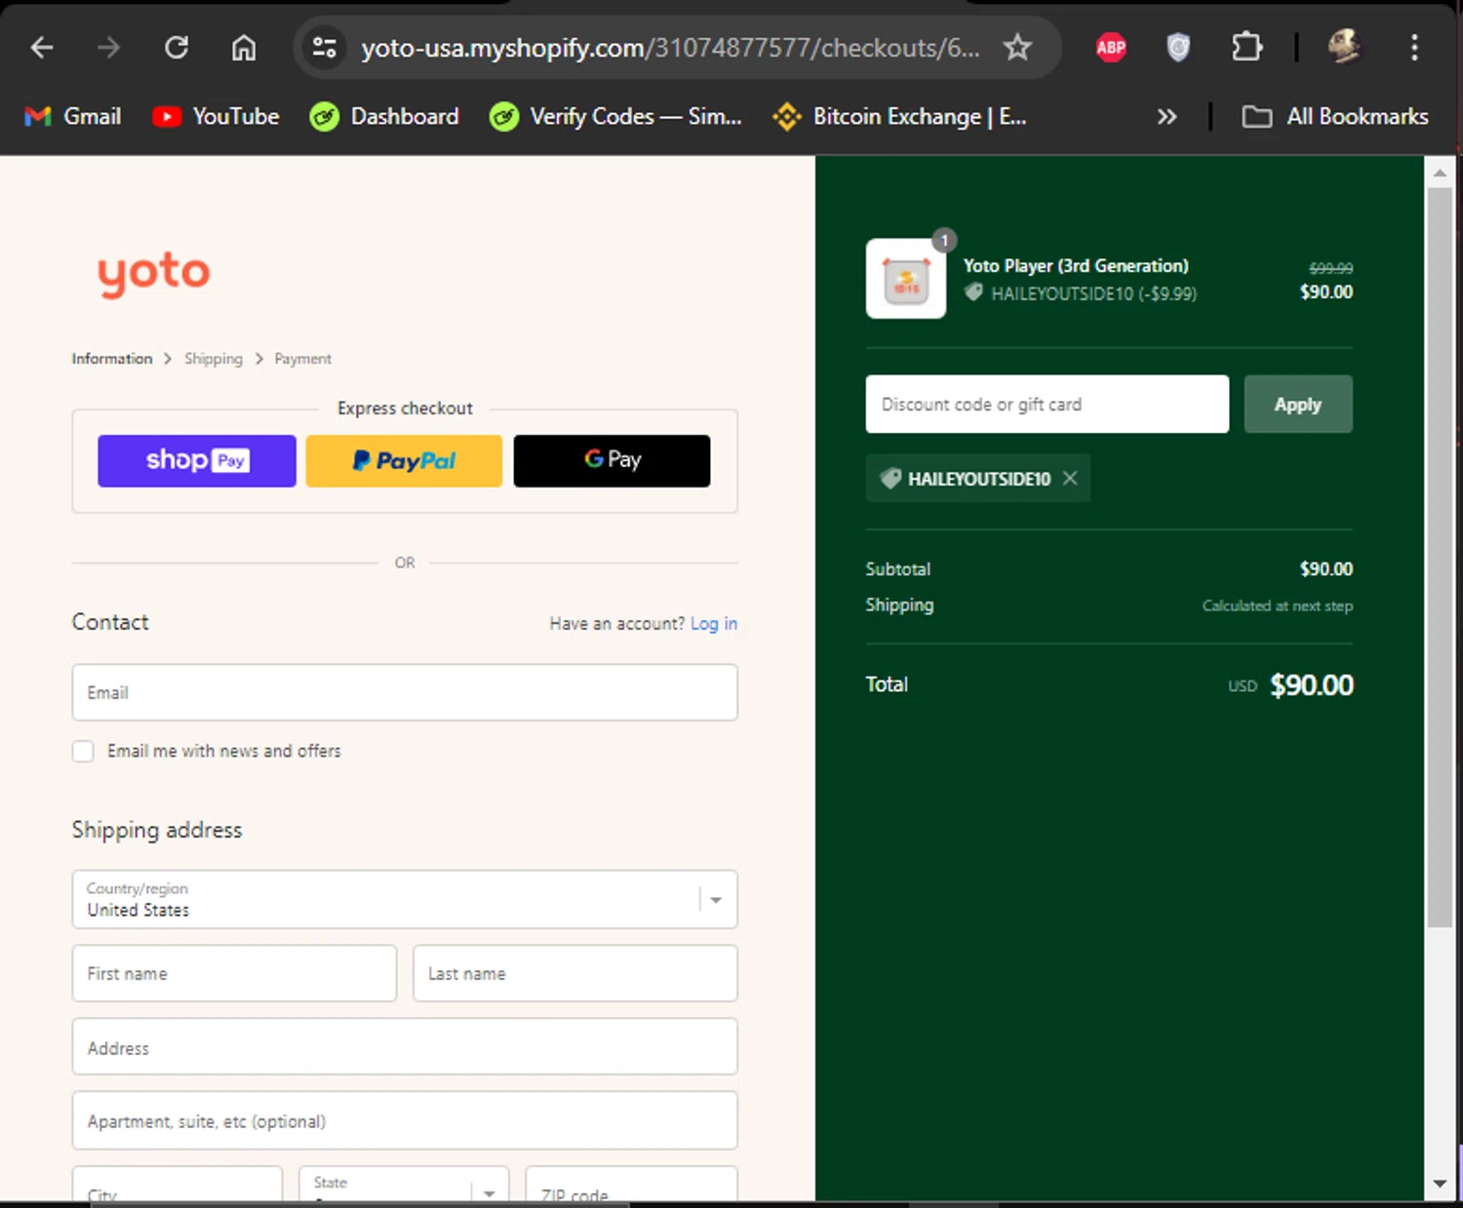Click the 'Calculated at next step' shipping text

[1278, 605]
